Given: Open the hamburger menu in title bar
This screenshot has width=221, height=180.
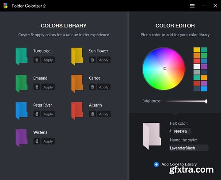Looking at the screenshot, I should [x=192, y=6].
